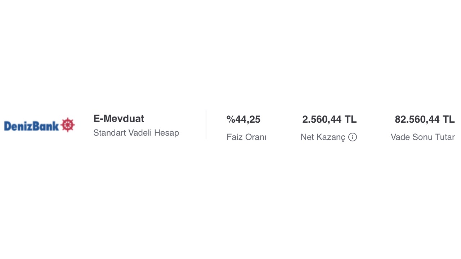Click the TL unit after 82.560,44
This screenshot has height=259, width=461.
point(448,119)
